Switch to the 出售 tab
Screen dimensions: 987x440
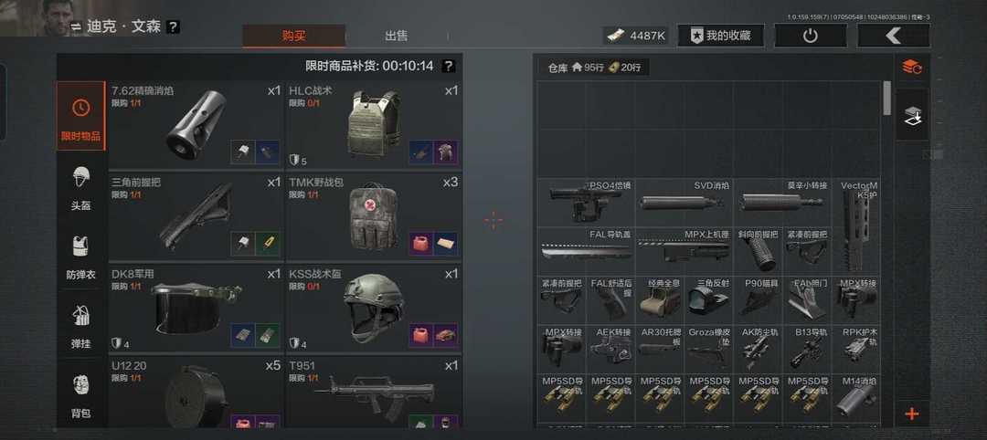(x=396, y=36)
